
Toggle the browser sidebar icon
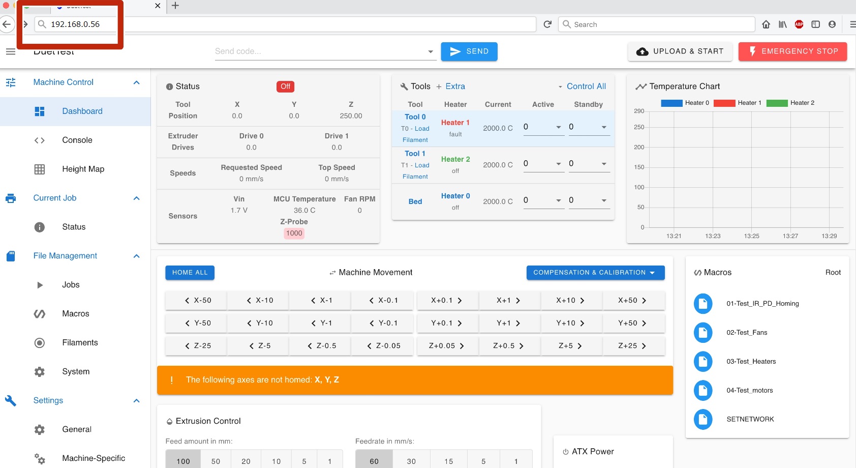click(x=816, y=24)
